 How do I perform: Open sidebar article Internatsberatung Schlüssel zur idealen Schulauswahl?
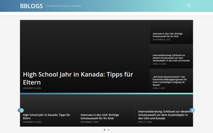click(171, 58)
